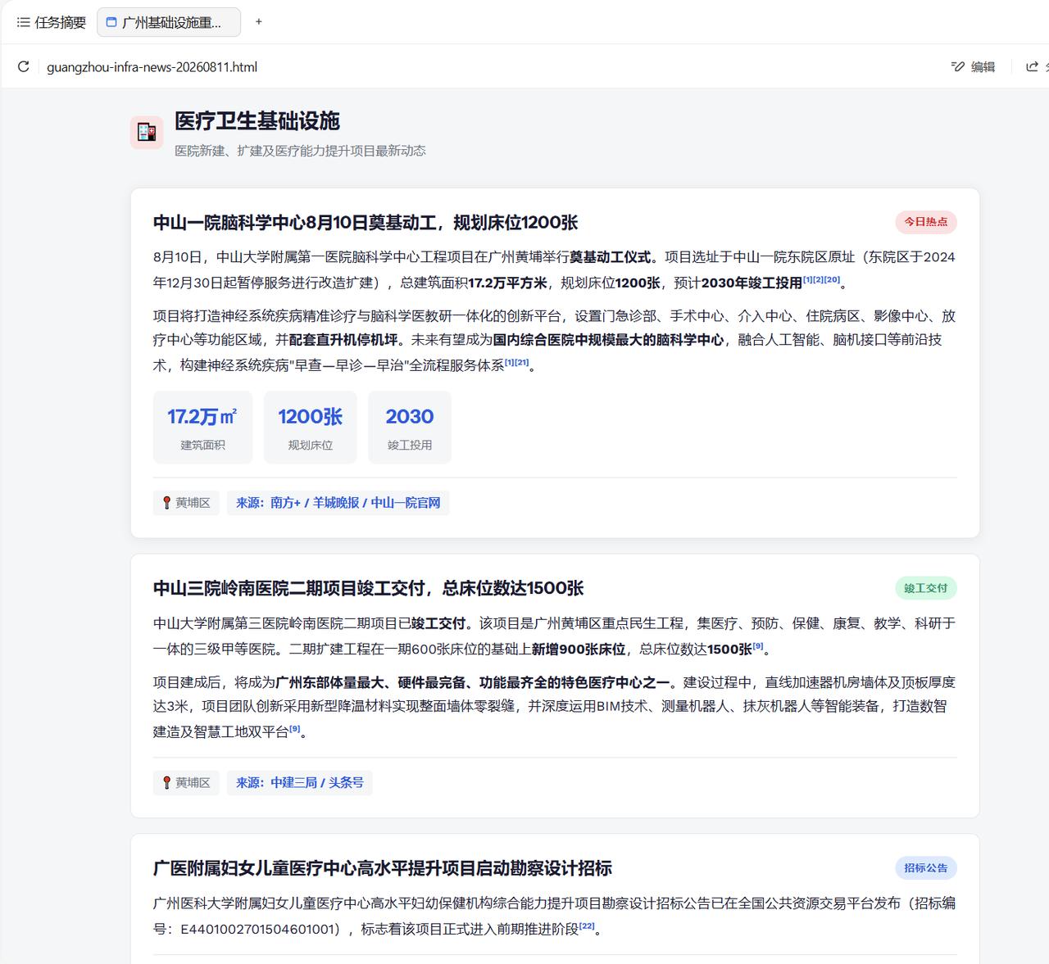The width and height of the screenshot is (1049, 964).
Task: Click the 任务摘要 label text
Action: click(61, 22)
